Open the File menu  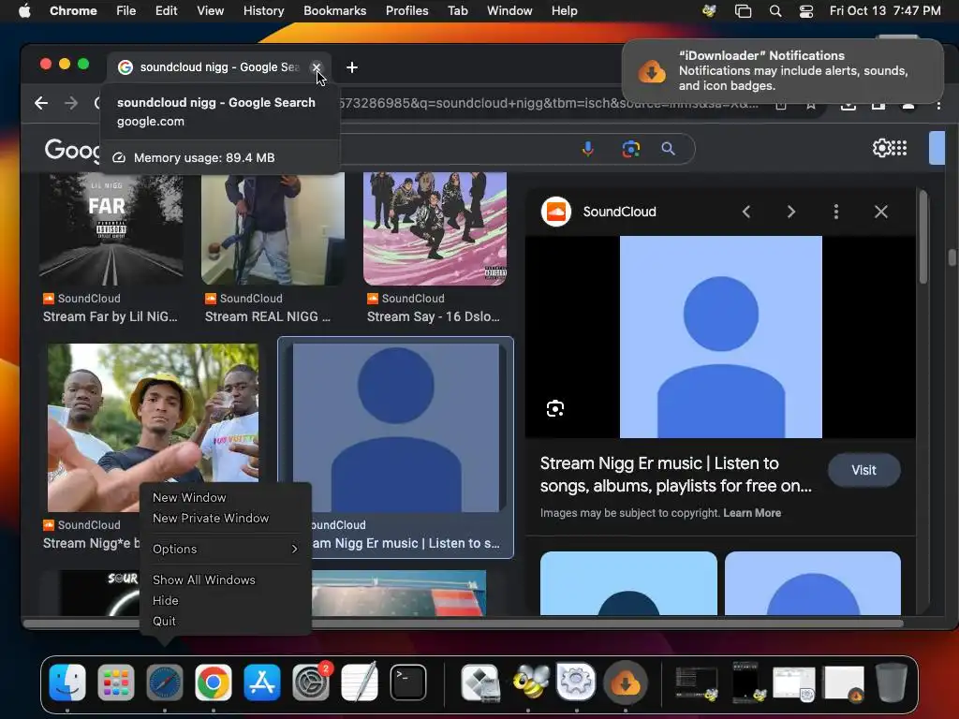pyautogui.click(x=126, y=11)
